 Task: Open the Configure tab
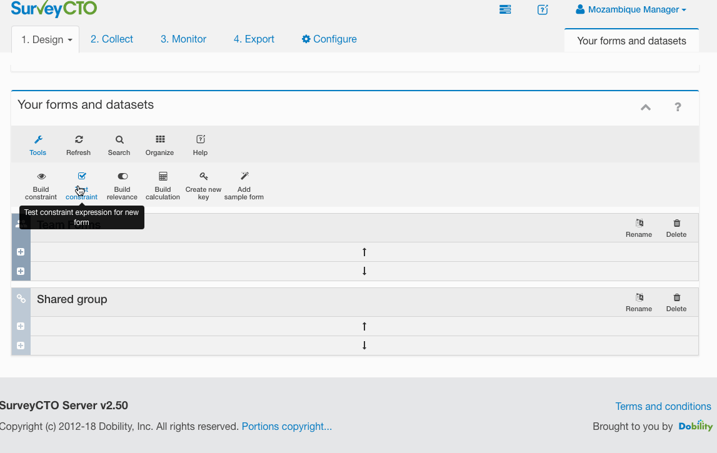point(329,39)
